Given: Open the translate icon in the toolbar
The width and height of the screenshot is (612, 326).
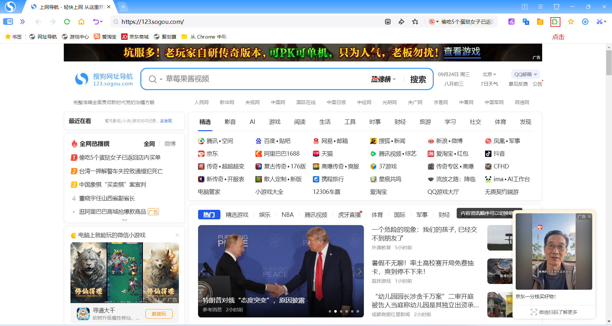Looking at the screenshot, I should coord(526,22).
